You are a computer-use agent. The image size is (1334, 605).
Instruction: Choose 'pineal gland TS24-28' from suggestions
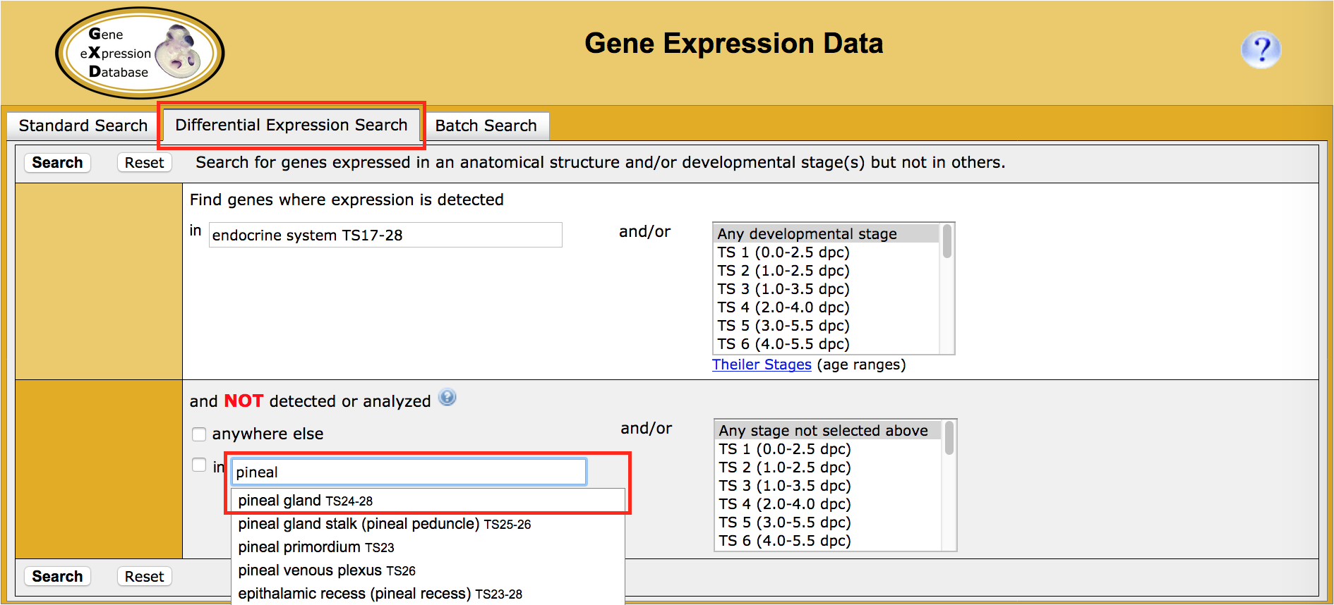click(x=428, y=501)
